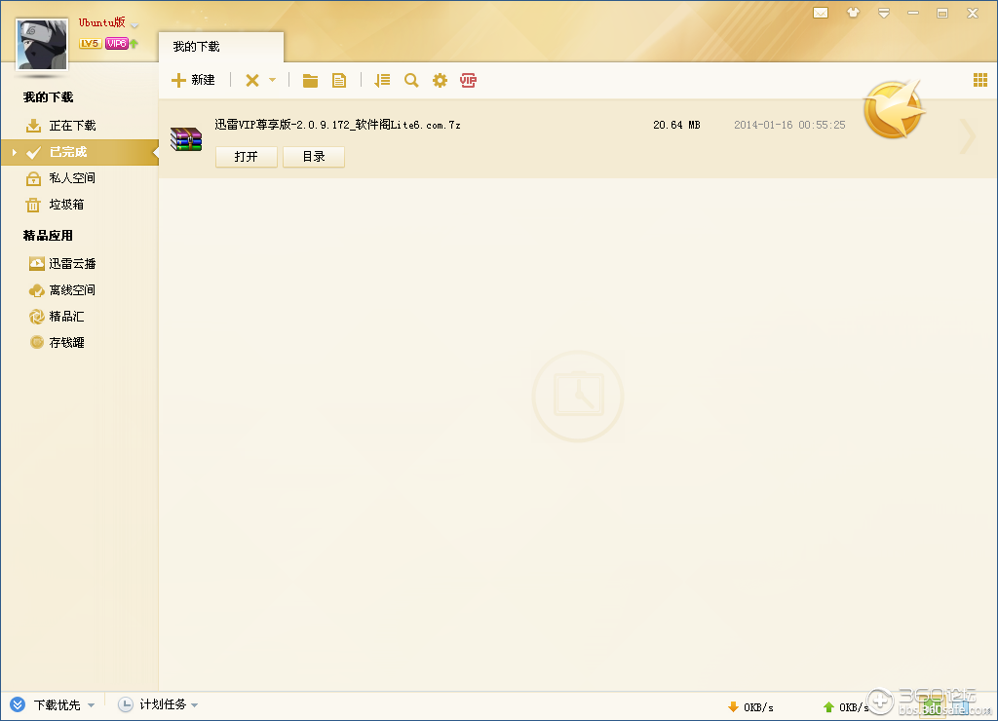Screen dimensions: 998x721
Task: Expand the delete options dropdown arrow
Action: [273, 80]
